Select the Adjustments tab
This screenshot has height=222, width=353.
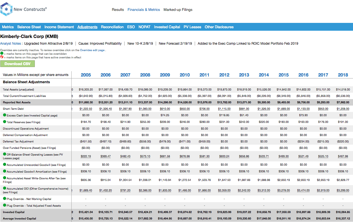click(87, 27)
